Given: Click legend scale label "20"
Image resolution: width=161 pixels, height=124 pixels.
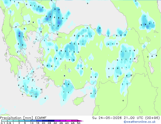Looking at the screenshot, I should pyautogui.click(x=43, y=123).
